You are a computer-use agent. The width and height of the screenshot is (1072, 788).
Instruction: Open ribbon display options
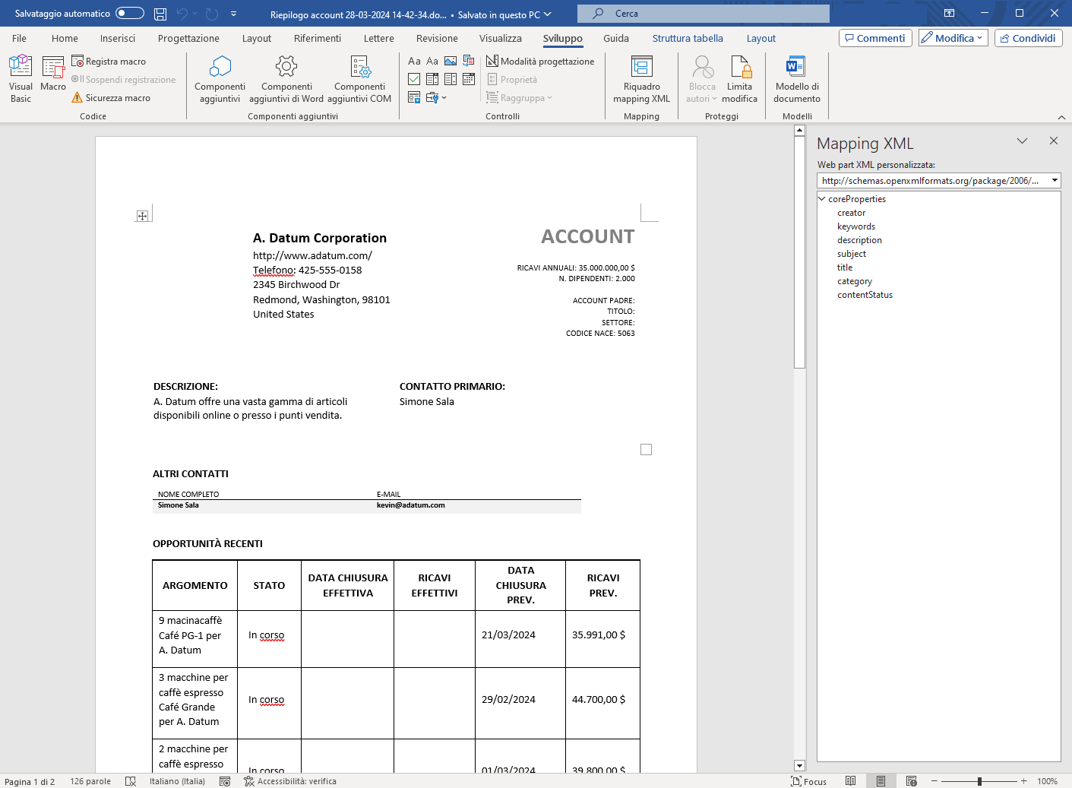click(949, 13)
